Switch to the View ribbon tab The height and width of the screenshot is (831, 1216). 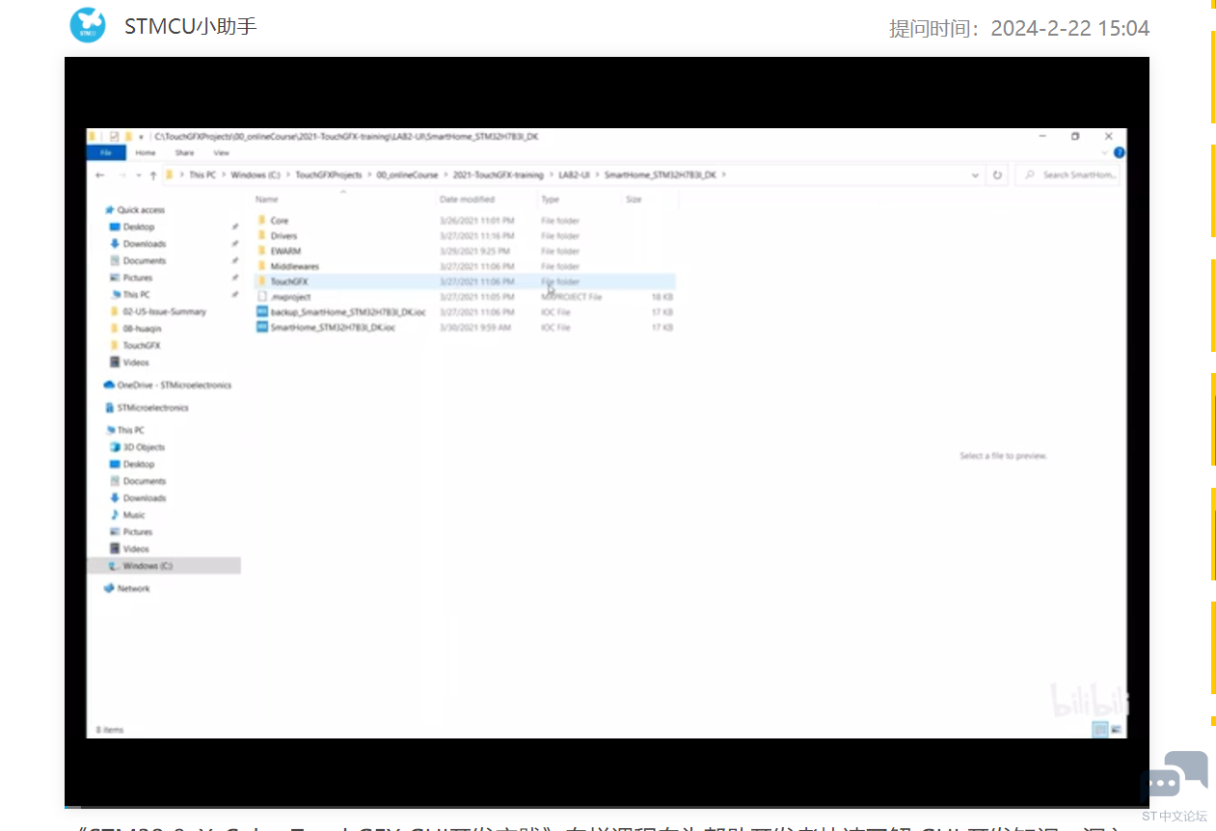tap(222, 152)
